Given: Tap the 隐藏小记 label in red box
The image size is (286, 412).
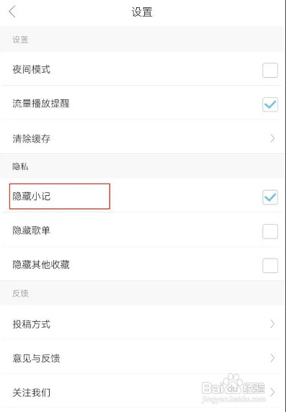Looking at the screenshot, I should pyautogui.click(x=31, y=197).
